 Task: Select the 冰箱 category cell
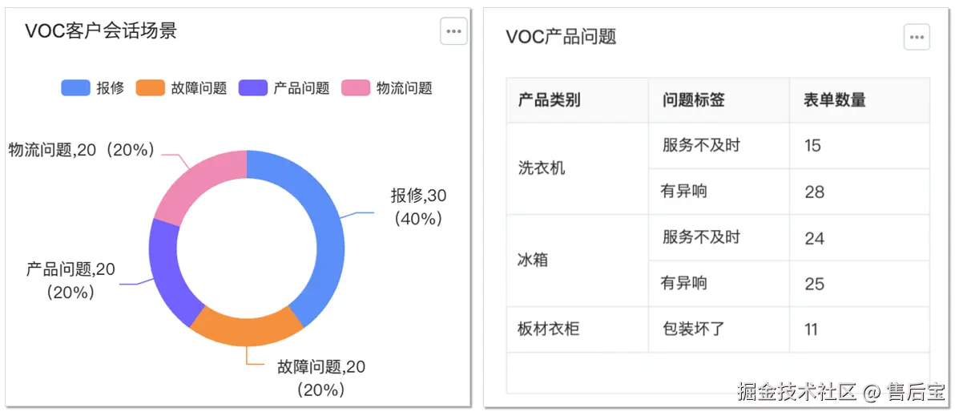pos(533,261)
